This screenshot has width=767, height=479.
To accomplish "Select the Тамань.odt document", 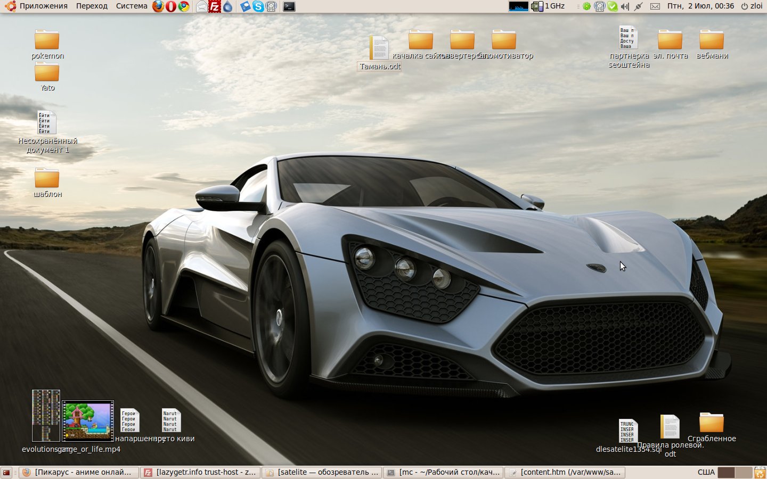I will click(379, 53).
